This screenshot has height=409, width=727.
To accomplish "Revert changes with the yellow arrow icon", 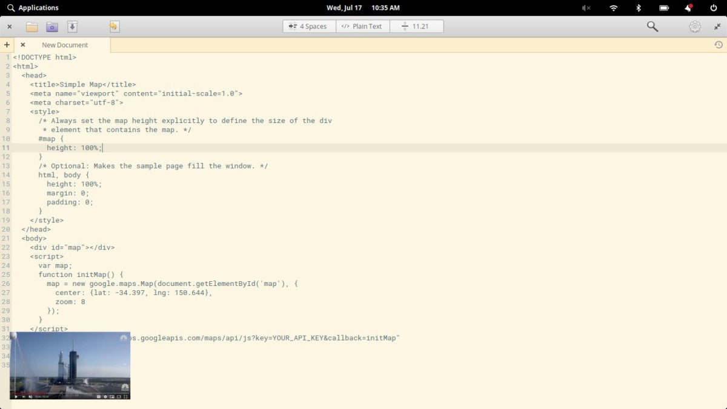I will 114,27.
